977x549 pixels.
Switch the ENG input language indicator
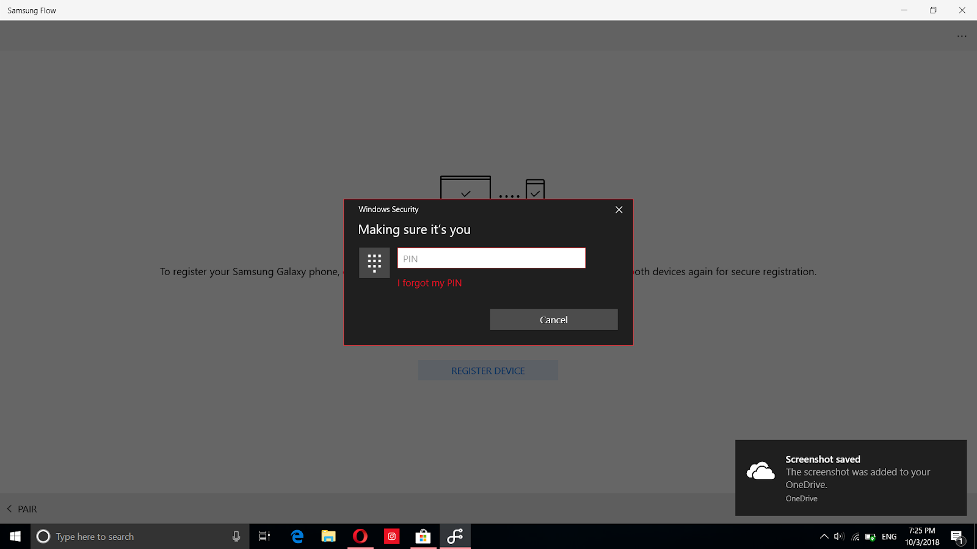click(x=889, y=537)
